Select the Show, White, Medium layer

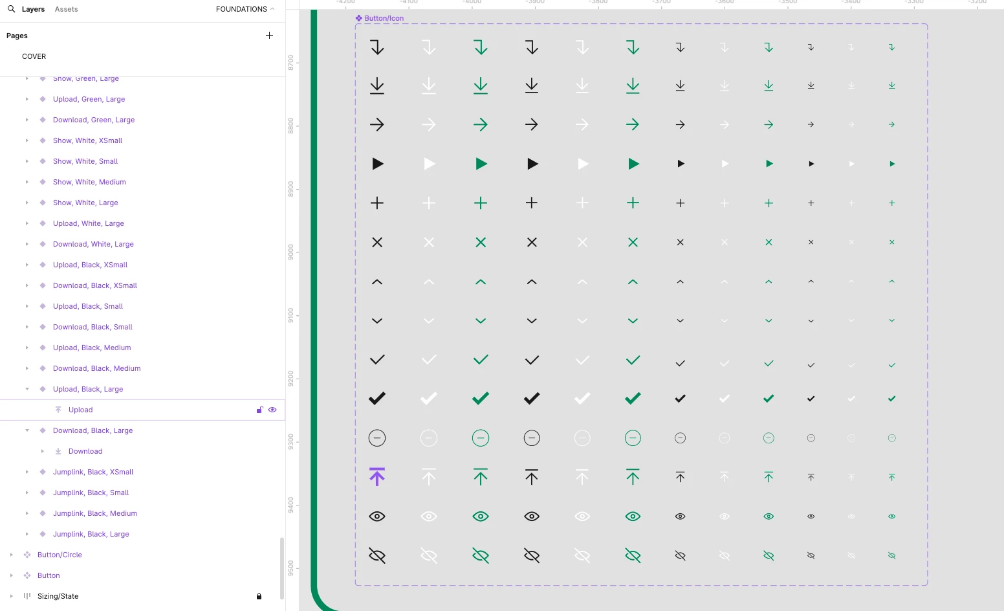[89, 182]
